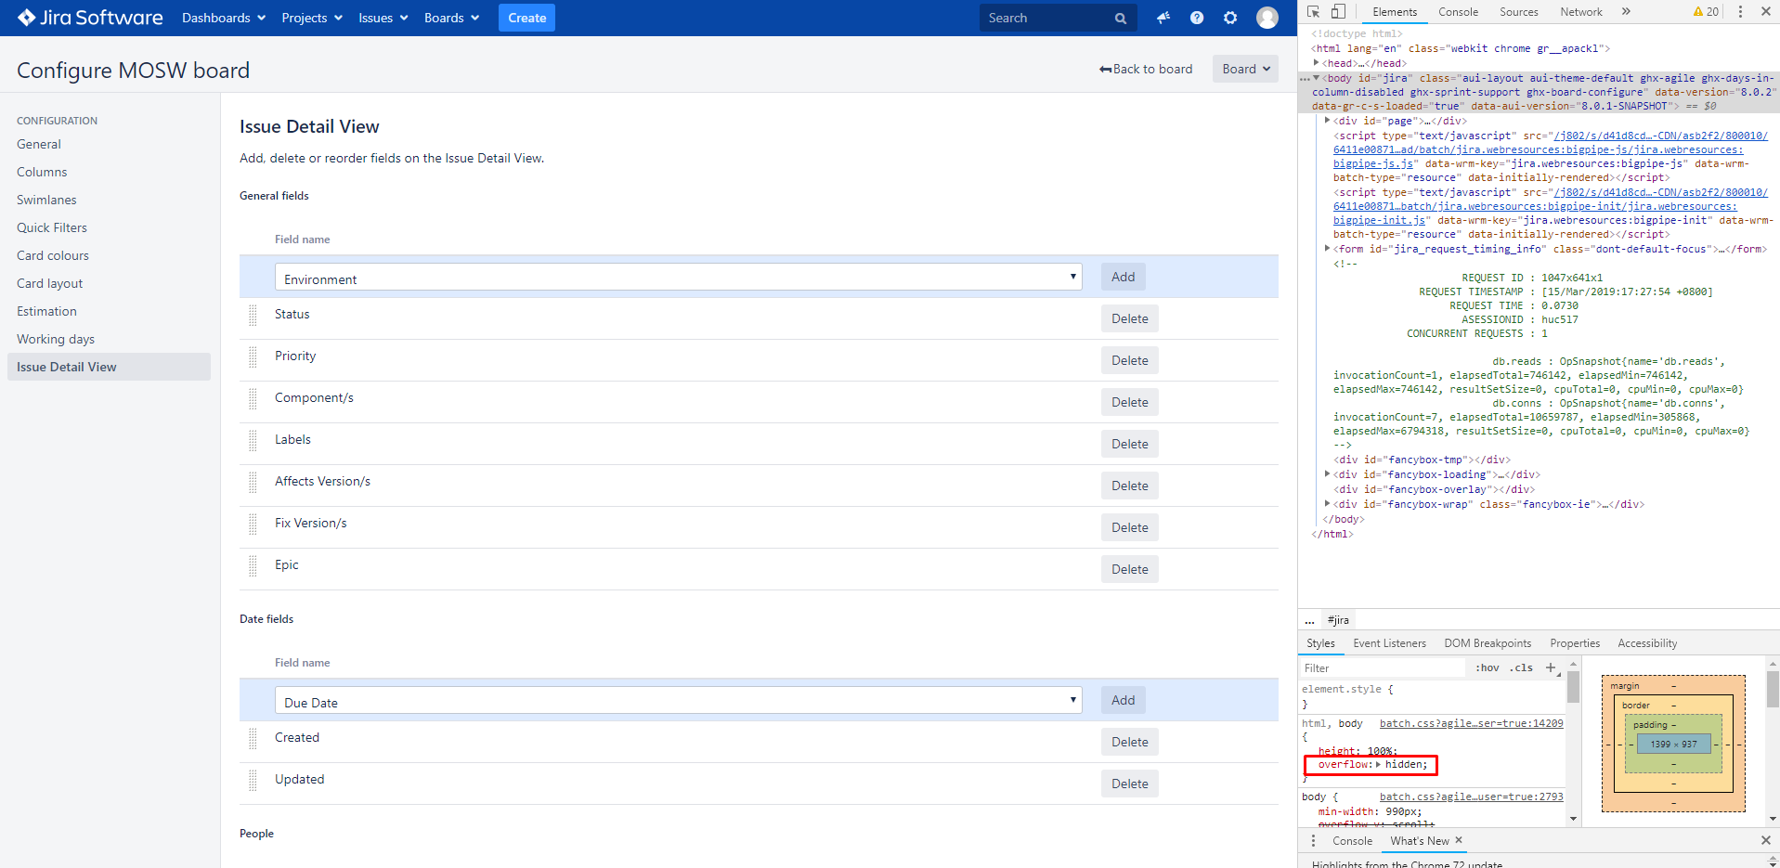This screenshot has width=1780, height=868.
Task: Open the Accessibility tab
Action: 1647,643
